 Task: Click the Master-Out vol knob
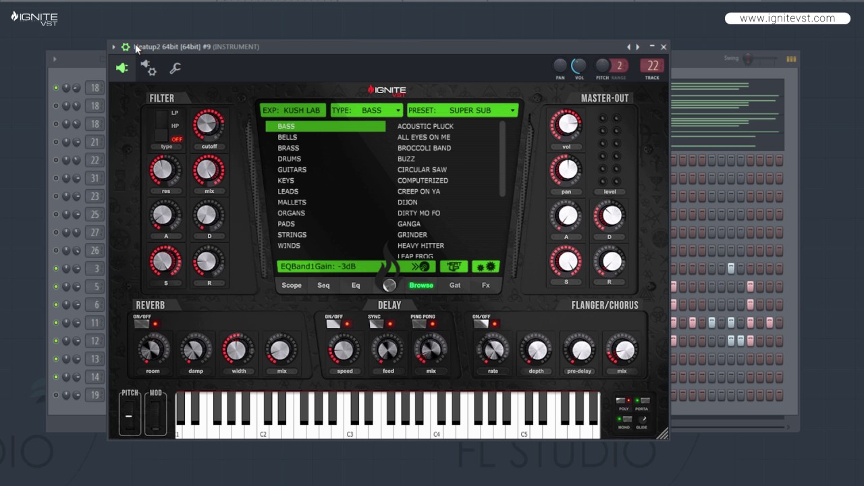click(x=566, y=124)
